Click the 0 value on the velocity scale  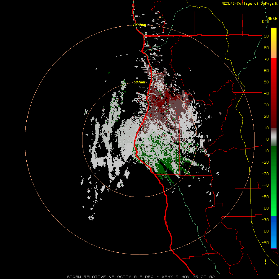click(268, 139)
